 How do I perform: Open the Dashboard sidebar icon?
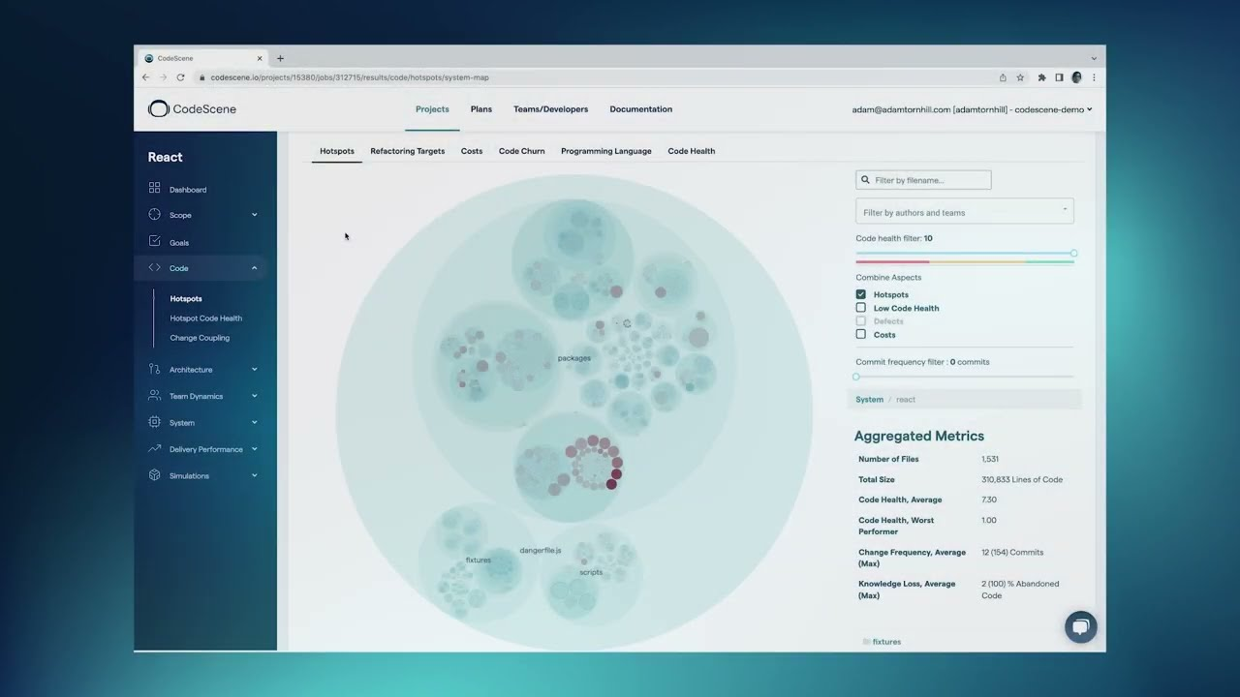(154, 189)
